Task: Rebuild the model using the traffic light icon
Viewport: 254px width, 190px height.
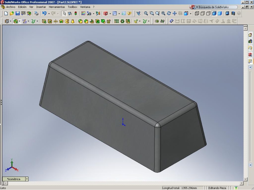Action: (75, 13)
